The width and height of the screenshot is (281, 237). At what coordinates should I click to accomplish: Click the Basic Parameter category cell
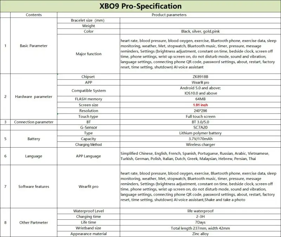[34, 46]
